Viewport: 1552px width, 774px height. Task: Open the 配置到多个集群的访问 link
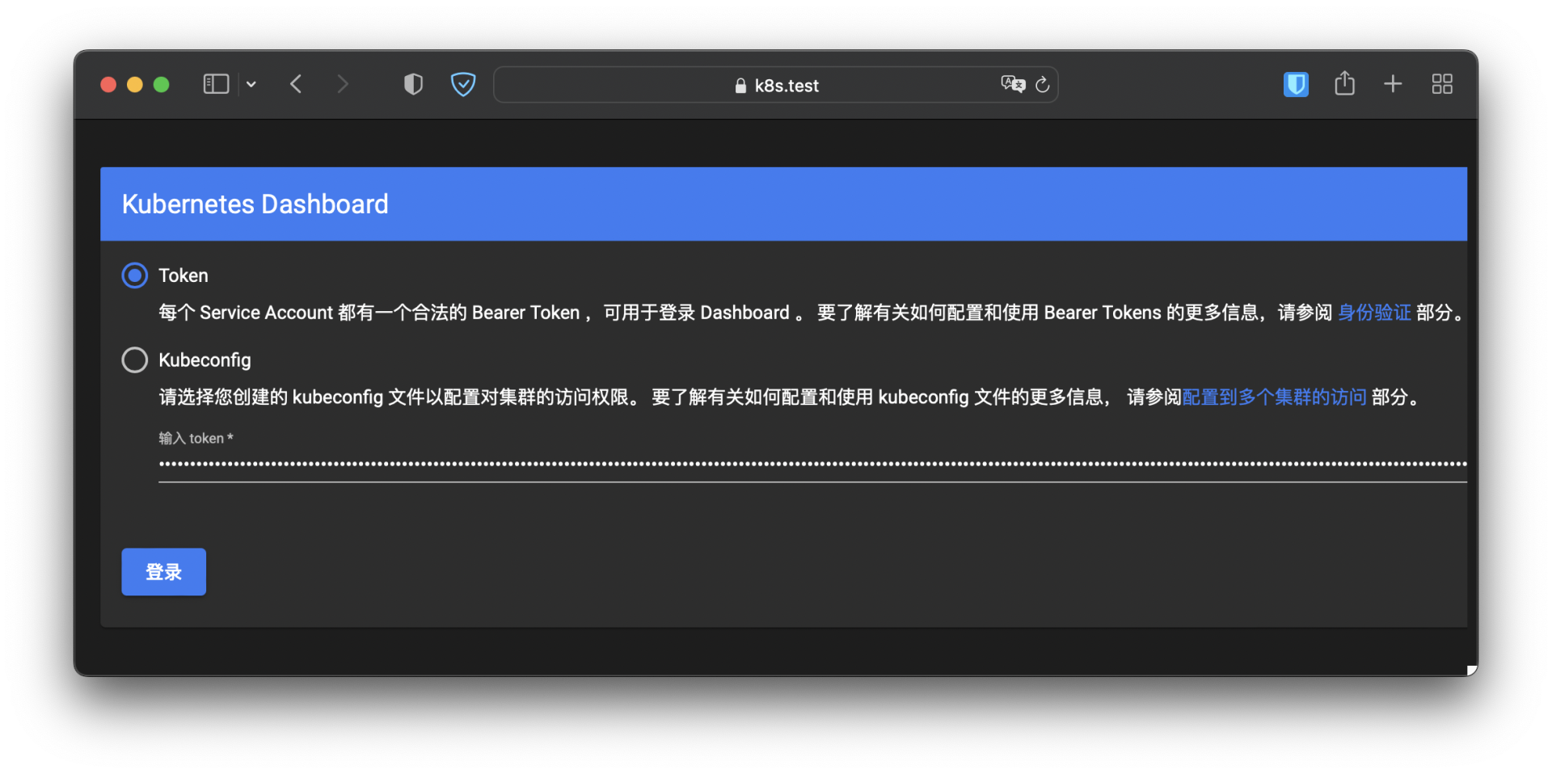point(1274,397)
